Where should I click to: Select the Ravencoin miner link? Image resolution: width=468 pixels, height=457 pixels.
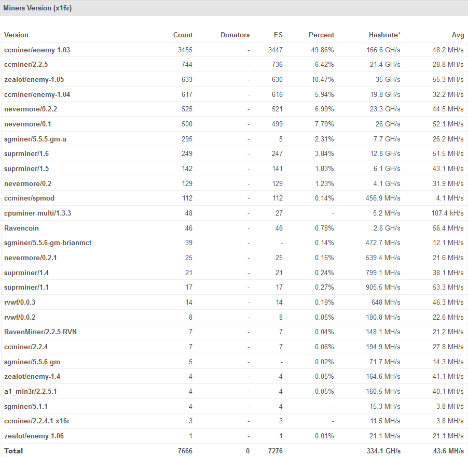(21, 228)
